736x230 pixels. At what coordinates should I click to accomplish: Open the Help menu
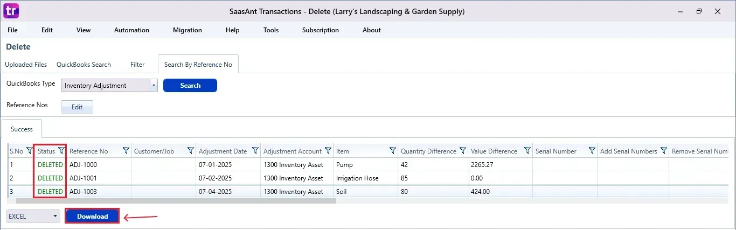tap(233, 30)
